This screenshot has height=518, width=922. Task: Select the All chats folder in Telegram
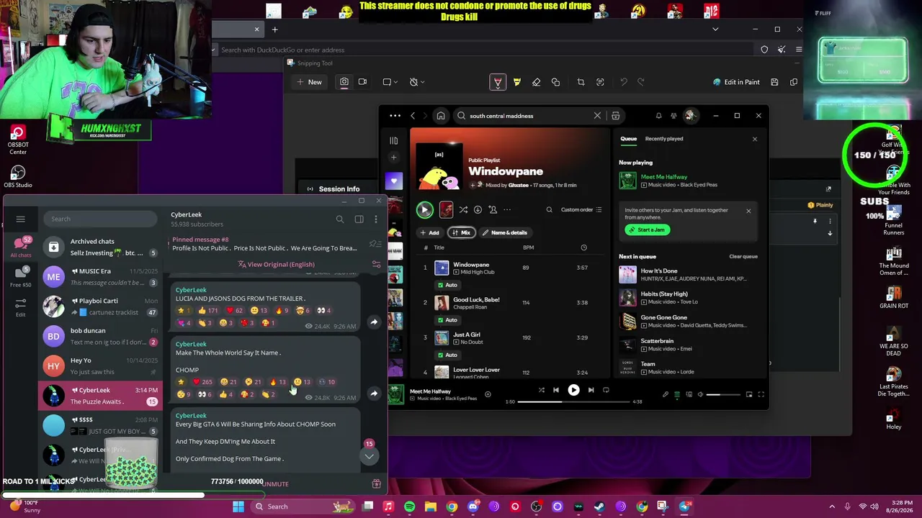[x=20, y=247]
